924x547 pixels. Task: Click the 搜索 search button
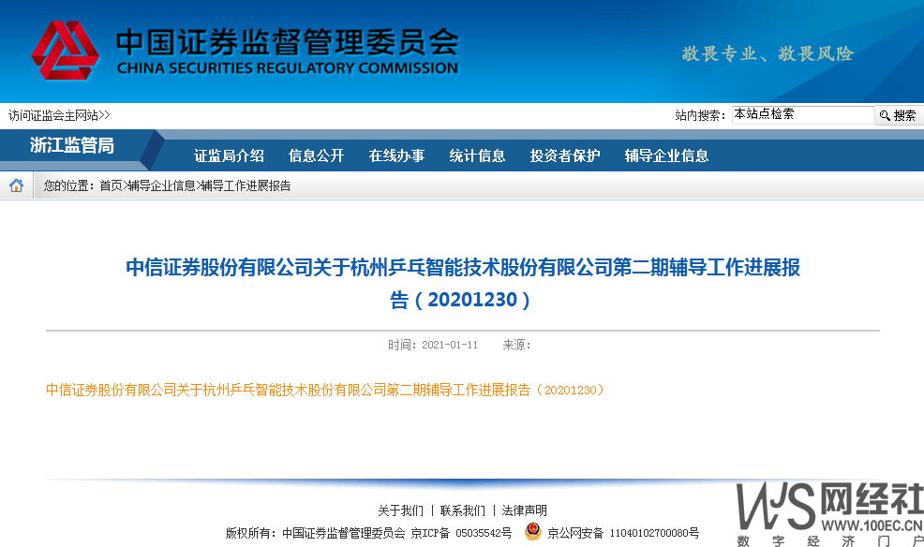898,115
